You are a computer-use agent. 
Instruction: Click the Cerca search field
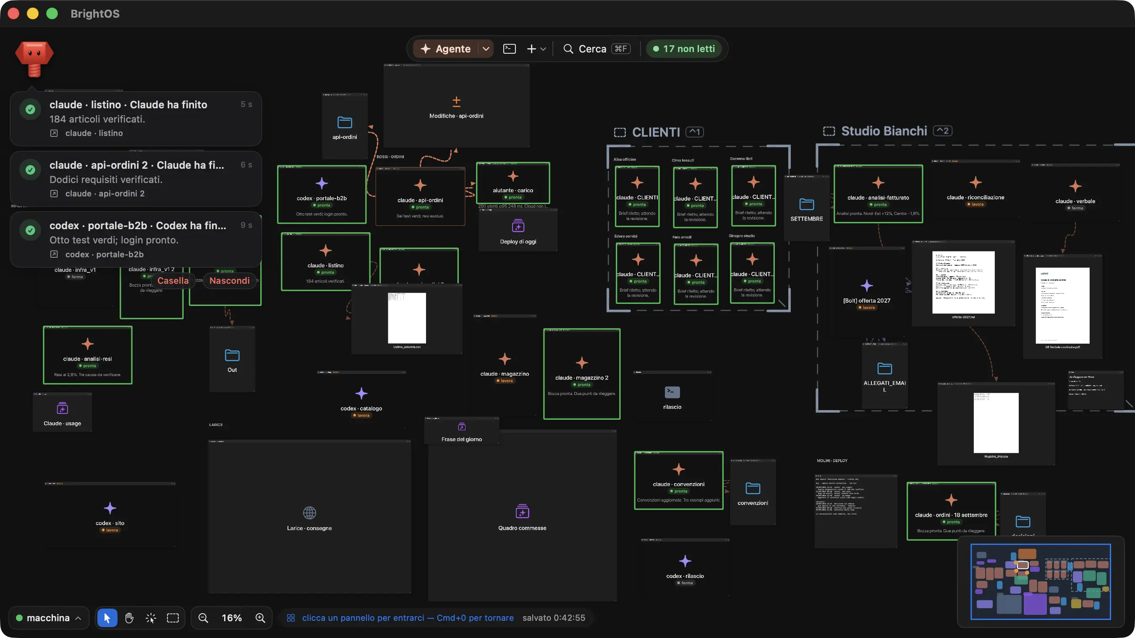(x=597, y=49)
